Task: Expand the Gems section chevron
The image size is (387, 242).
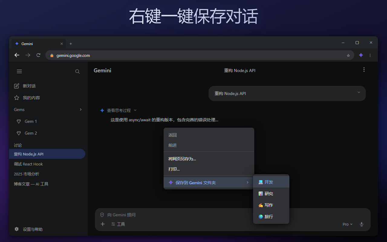Action: [x=81, y=110]
